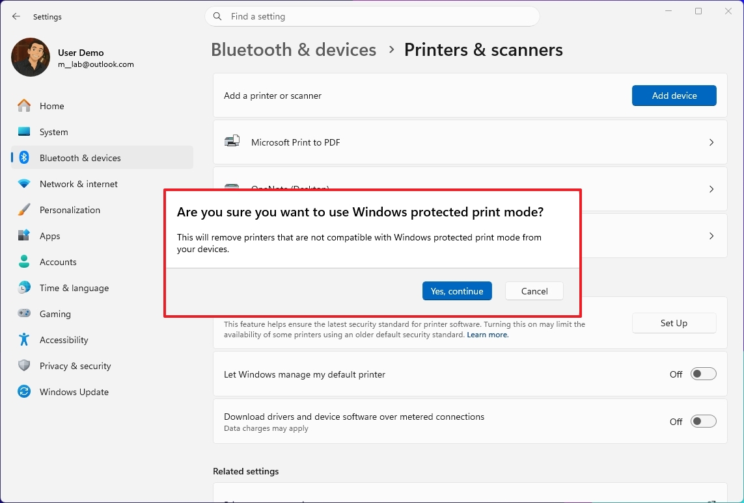Click the User Demo profile avatar
The height and width of the screenshot is (503, 744).
pyautogui.click(x=30, y=57)
